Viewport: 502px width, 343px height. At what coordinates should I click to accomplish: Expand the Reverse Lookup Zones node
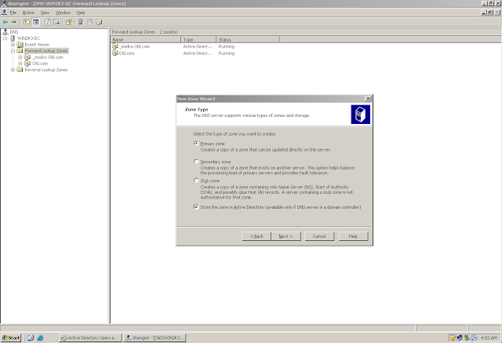(13, 70)
